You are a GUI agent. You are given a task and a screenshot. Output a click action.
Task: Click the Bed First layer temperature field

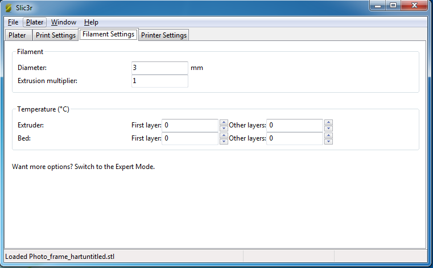[x=190, y=138]
